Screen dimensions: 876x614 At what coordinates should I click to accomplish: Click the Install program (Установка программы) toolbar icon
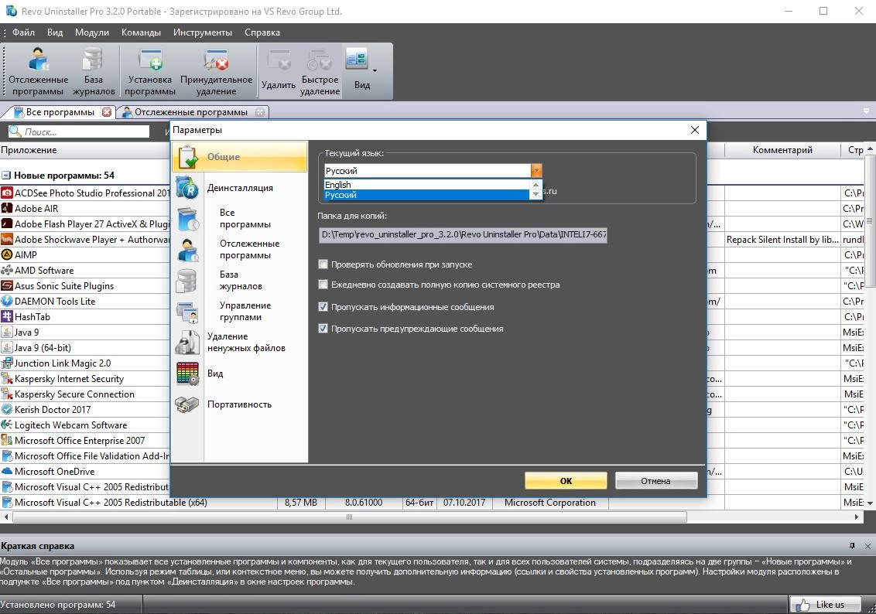(x=149, y=60)
